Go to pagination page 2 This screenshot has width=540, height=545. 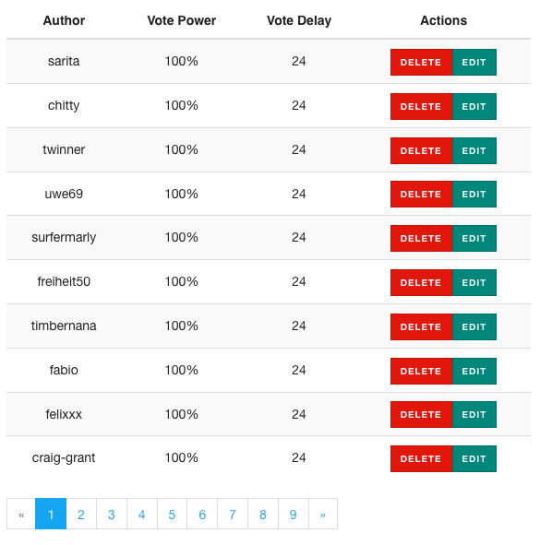[81, 514]
